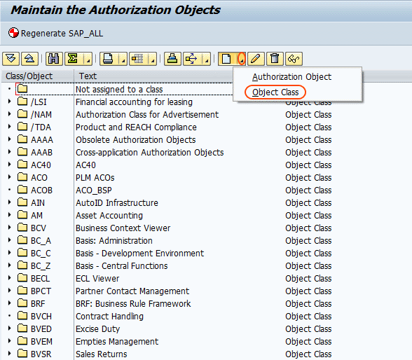412x360 pixels.
Task: Click the 'ECL Viewer' description
Action: point(97,278)
